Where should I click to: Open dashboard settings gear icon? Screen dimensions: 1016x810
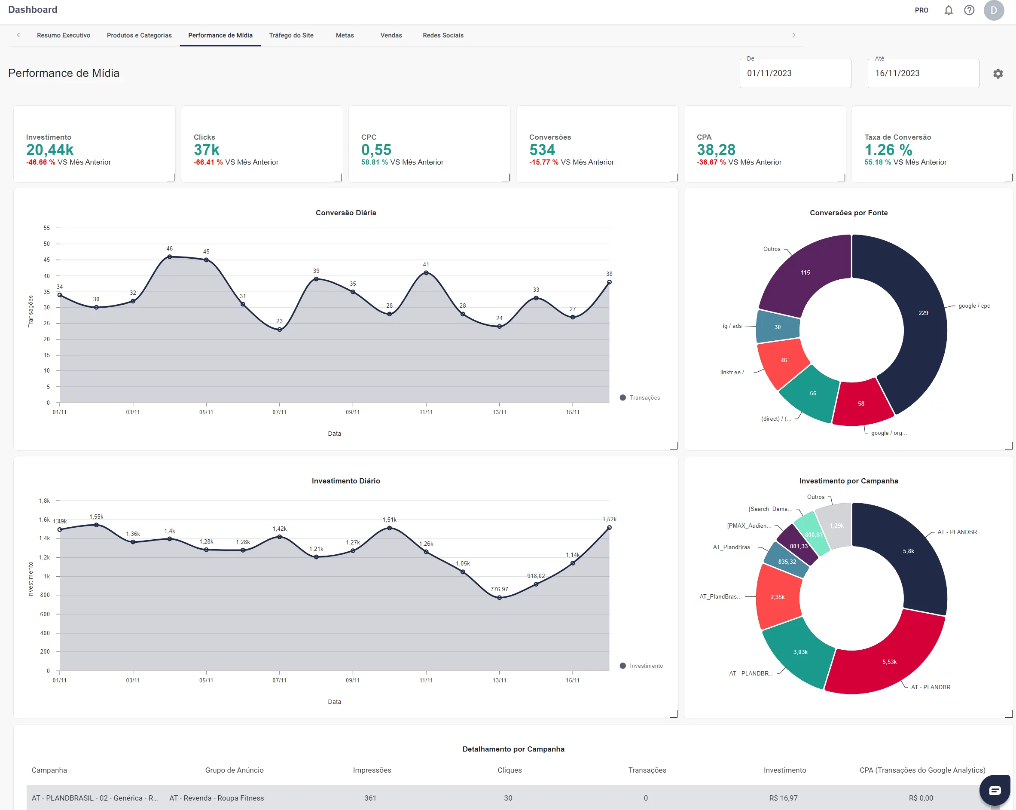(998, 73)
